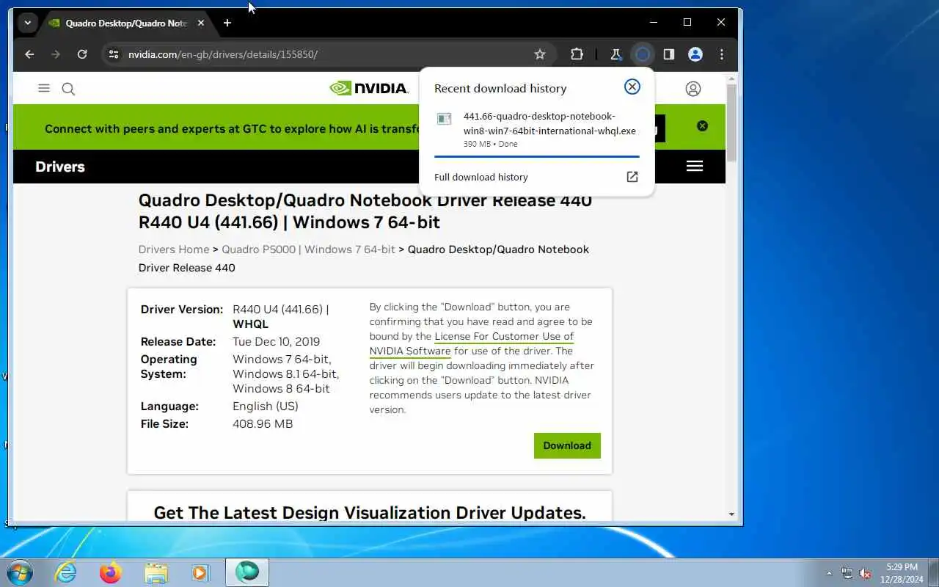Open Windows Explorer folder in taskbar
This screenshot has height=587, width=939.
point(156,572)
